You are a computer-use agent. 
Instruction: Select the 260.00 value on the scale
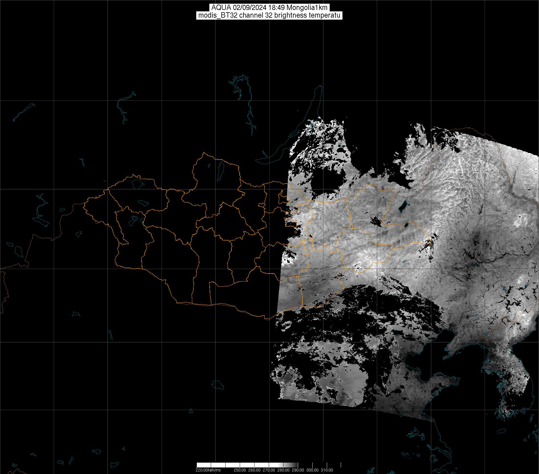(x=254, y=470)
